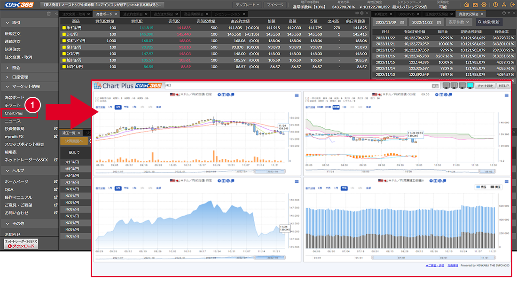Click the 検索/更新 search button
The width and height of the screenshot is (517, 282).
489,22
